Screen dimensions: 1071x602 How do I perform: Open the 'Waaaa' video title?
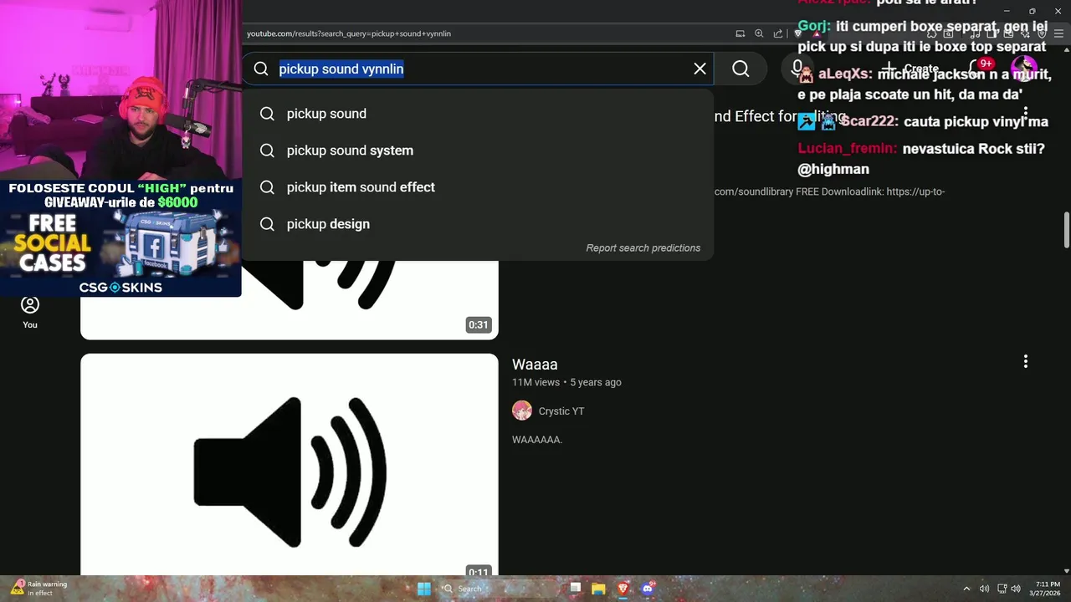pyautogui.click(x=535, y=365)
